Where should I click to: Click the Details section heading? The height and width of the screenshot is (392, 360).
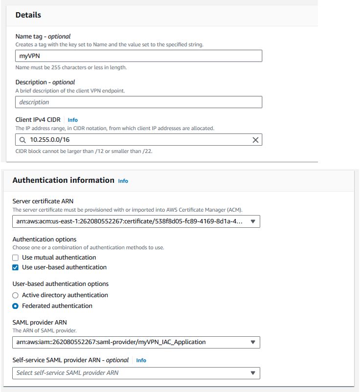(28, 15)
